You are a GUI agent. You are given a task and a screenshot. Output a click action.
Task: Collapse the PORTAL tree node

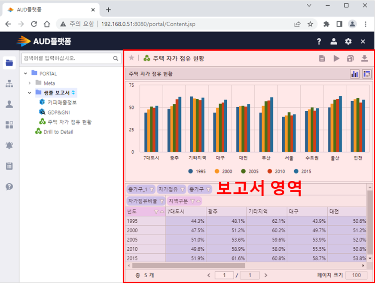pos(26,73)
